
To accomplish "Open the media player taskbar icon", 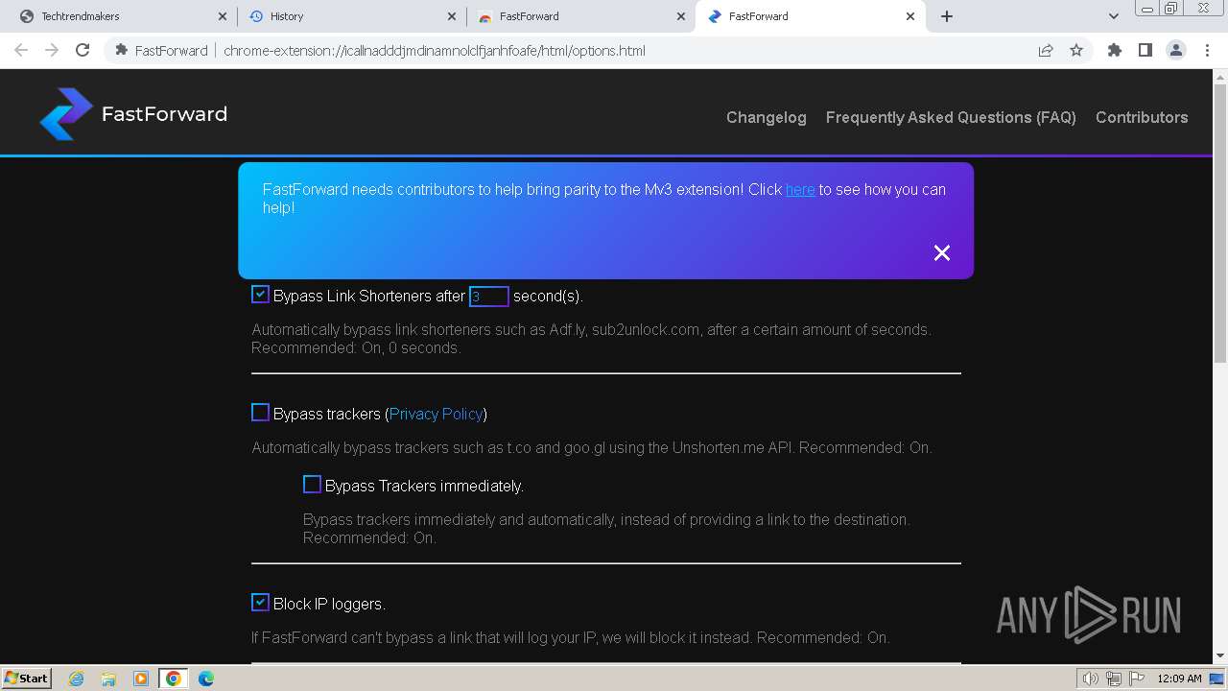I will 141,679.
